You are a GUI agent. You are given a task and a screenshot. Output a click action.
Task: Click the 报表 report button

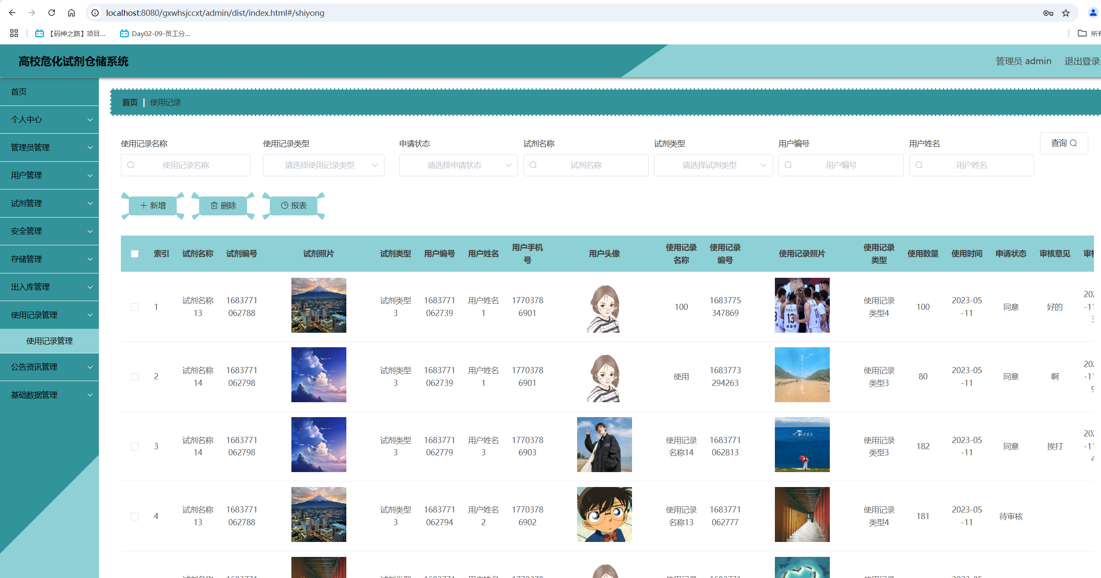[294, 206]
